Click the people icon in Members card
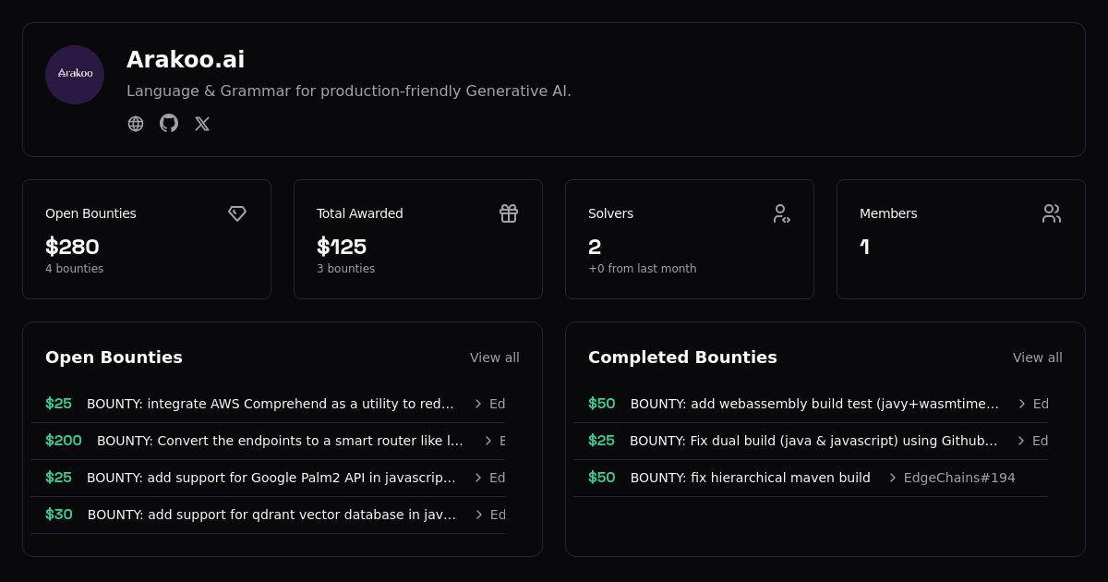Screen dimensions: 1108x582 (1052, 213)
